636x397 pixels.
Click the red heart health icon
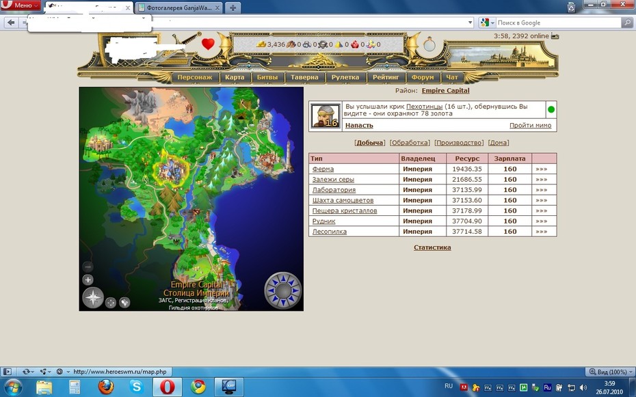coord(208,44)
